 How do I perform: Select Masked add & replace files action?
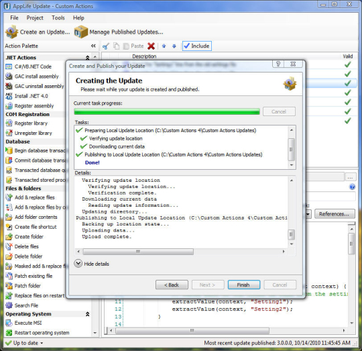(36, 266)
